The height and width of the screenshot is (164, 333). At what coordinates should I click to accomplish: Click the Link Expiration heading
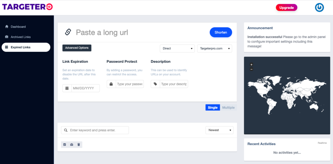75,61
